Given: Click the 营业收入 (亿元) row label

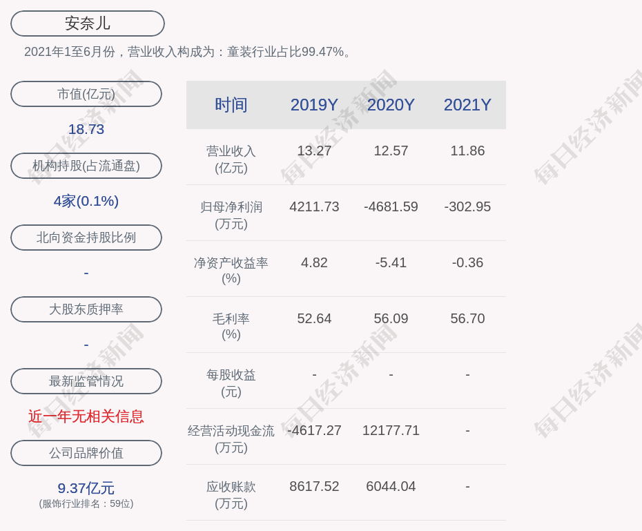Looking at the screenshot, I should click(231, 160).
